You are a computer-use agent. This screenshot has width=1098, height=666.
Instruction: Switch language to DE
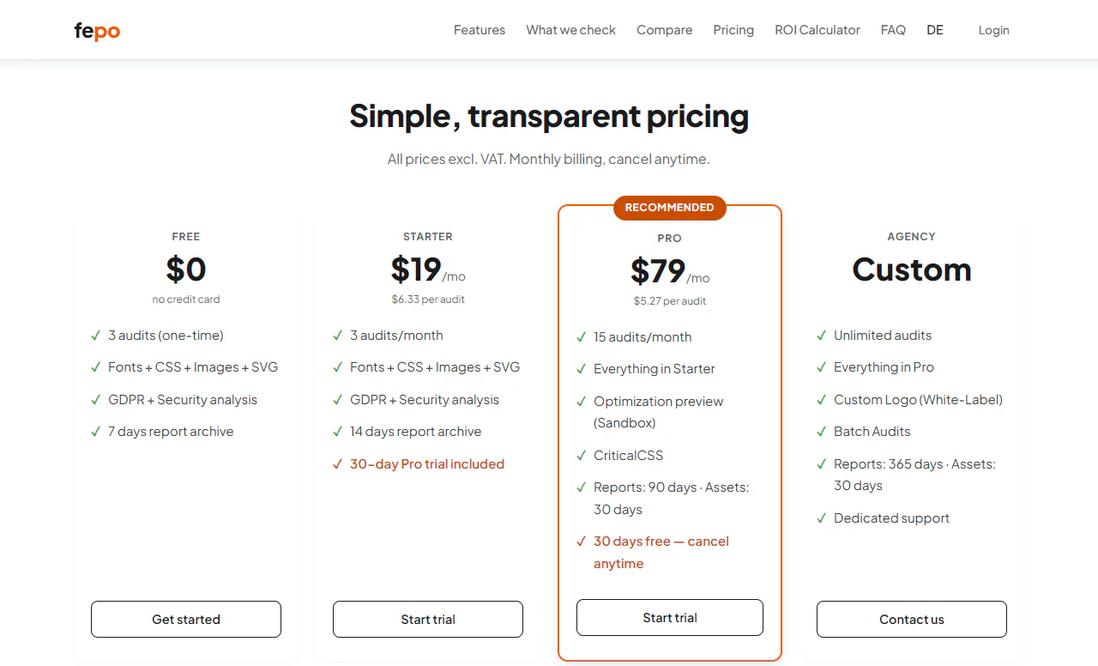(935, 30)
